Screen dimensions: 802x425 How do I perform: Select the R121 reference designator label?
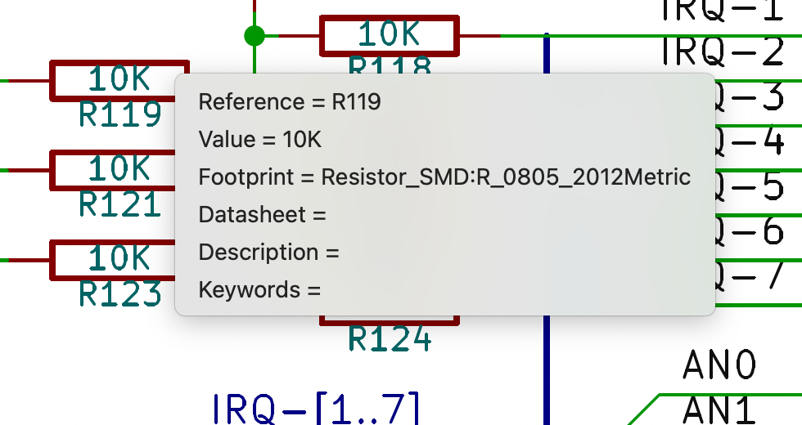pyautogui.click(x=119, y=204)
